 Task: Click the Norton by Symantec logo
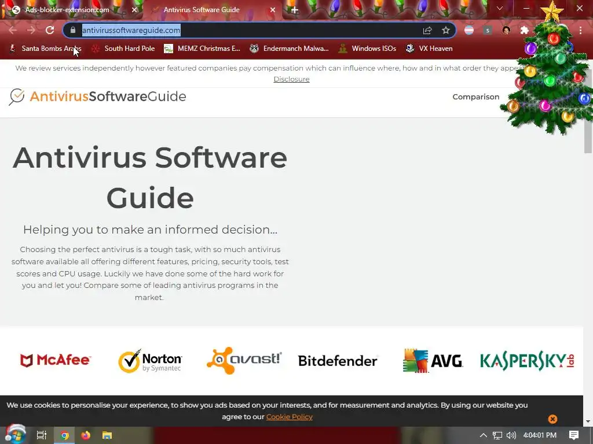150,361
